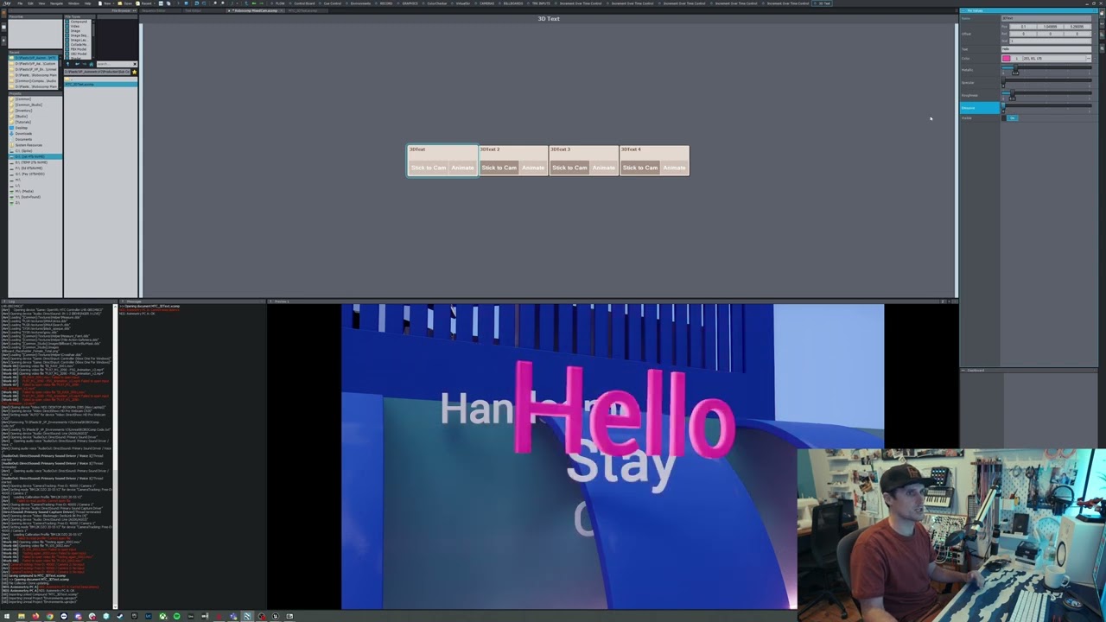Select Downloads in Projects list
This screenshot has width=1106, height=622.
pyautogui.click(x=23, y=134)
